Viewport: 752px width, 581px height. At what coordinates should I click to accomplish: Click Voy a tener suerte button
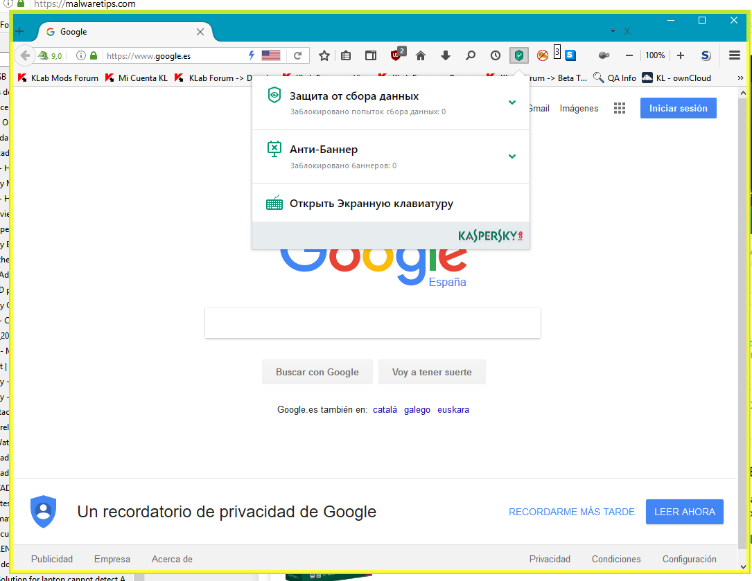432,372
